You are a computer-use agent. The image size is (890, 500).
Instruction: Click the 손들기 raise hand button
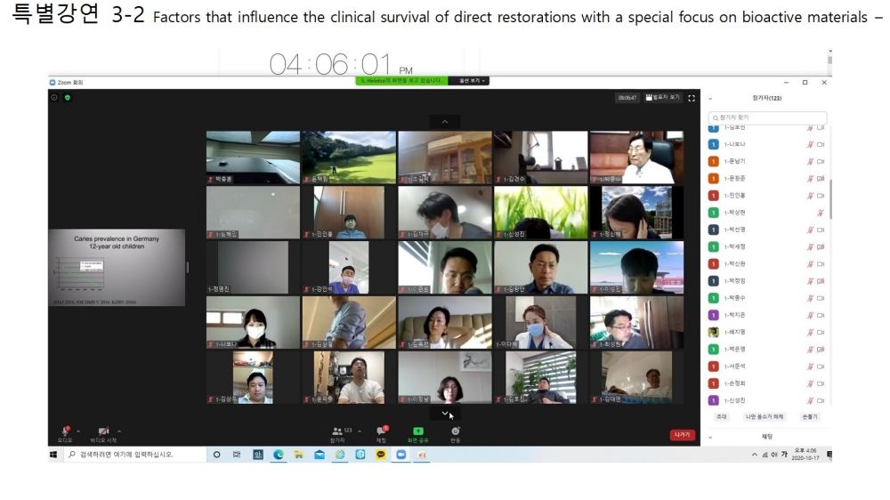click(x=809, y=416)
